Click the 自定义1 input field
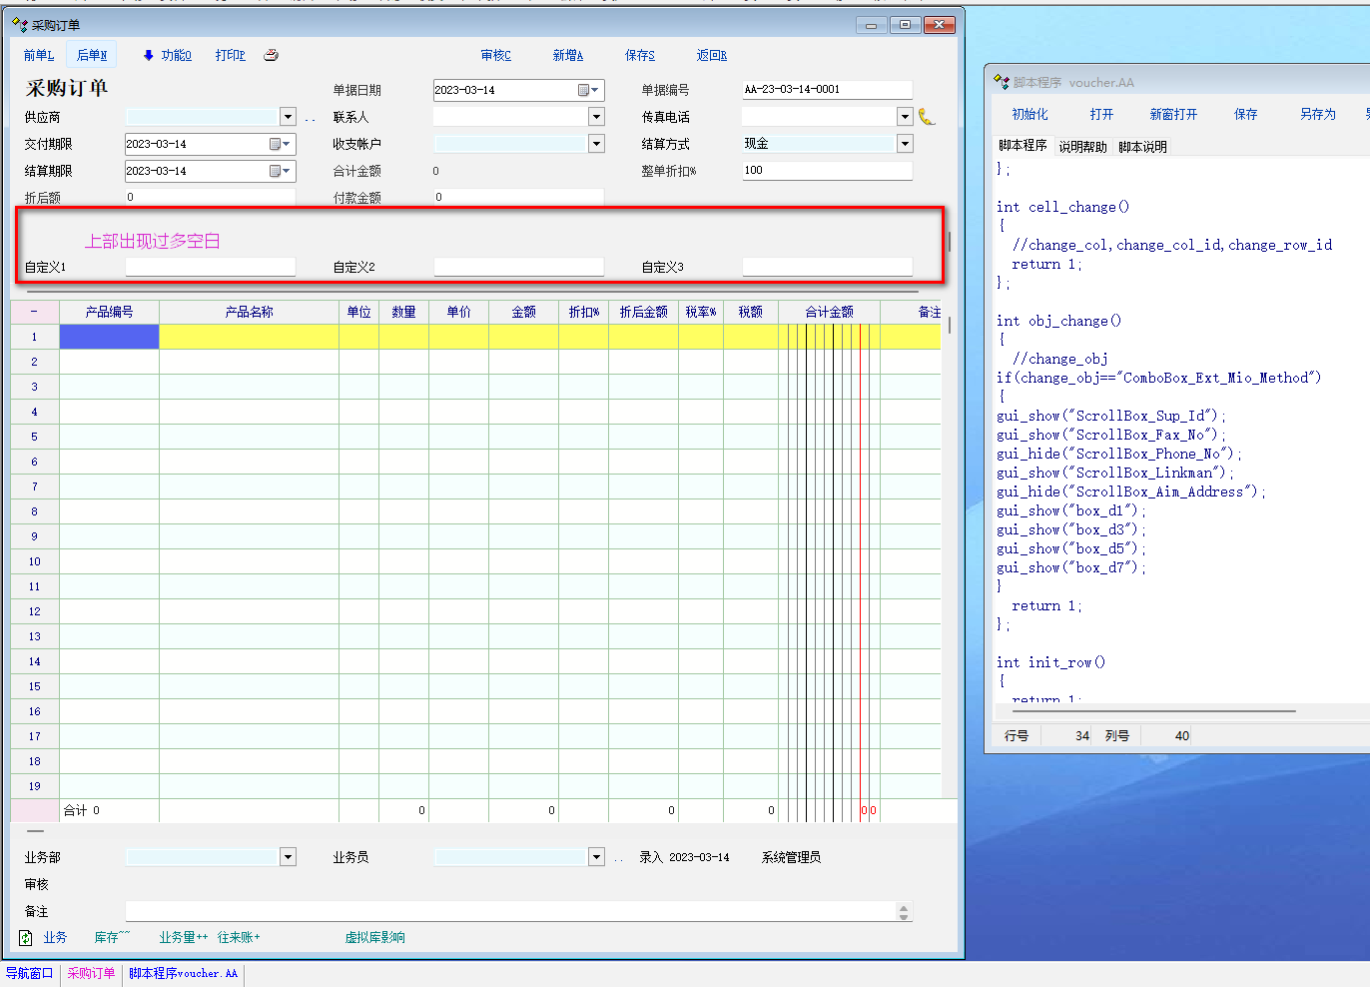Screen dimensions: 1370x987 pos(210,267)
